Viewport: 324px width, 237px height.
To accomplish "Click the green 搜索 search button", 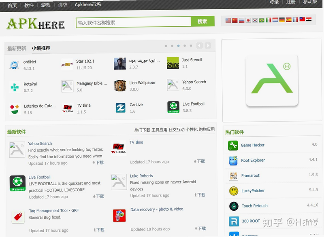I will click(202, 21).
